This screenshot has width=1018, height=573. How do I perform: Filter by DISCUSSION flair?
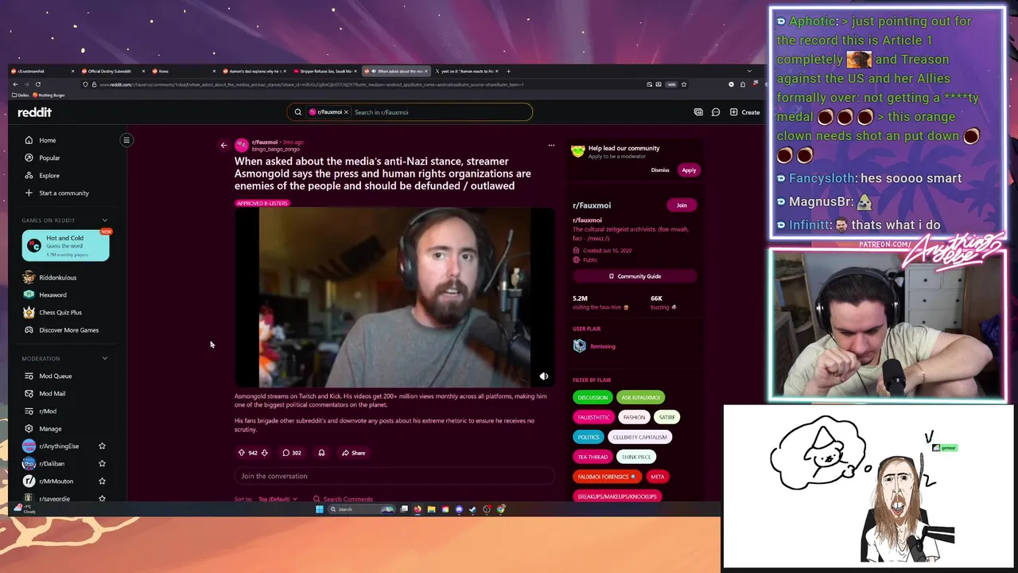click(x=593, y=397)
